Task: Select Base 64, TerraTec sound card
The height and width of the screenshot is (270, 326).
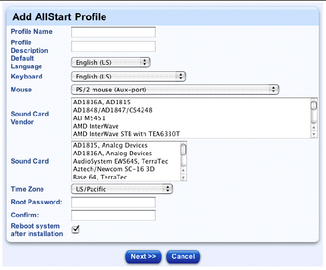Action: pos(126,177)
